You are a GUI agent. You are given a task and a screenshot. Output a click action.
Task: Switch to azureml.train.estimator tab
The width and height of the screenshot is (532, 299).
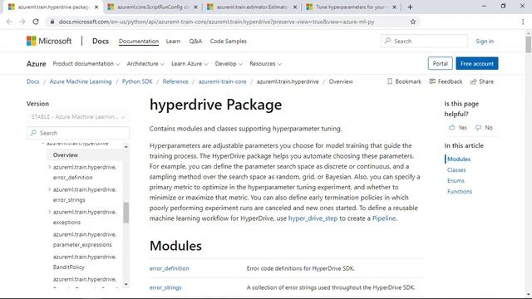tap(252, 7)
